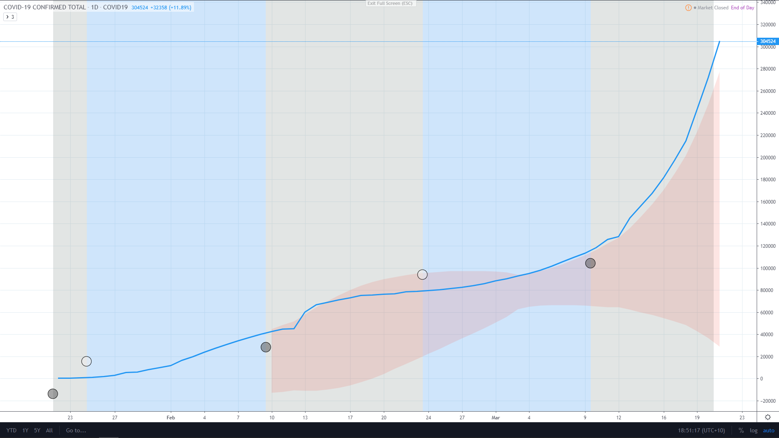Open chart settings gear icon
The image size is (779, 438).
click(768, 417)
